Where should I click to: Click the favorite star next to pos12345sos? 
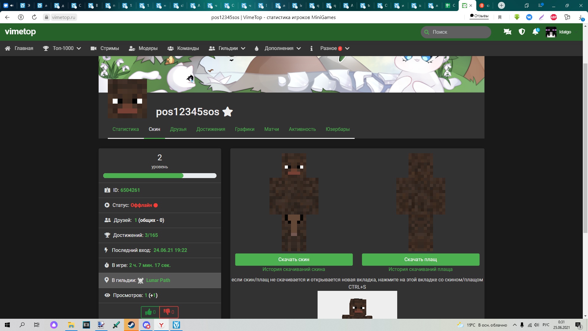point(228,112)
